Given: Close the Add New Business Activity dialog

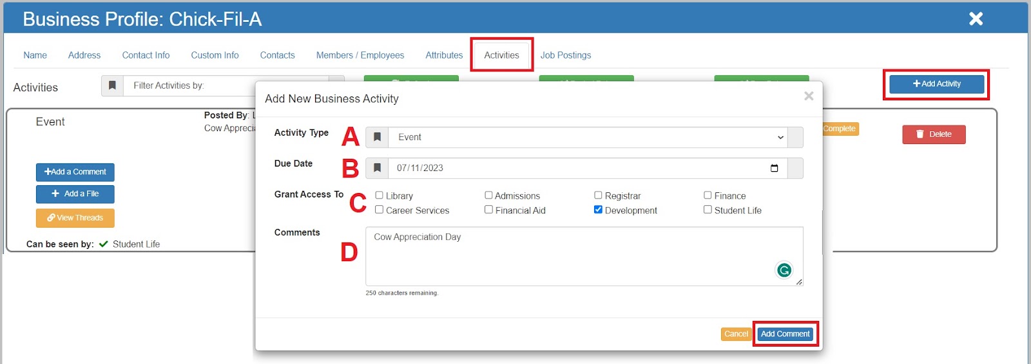Looking at the screenshot, I should tap(809, 96).
